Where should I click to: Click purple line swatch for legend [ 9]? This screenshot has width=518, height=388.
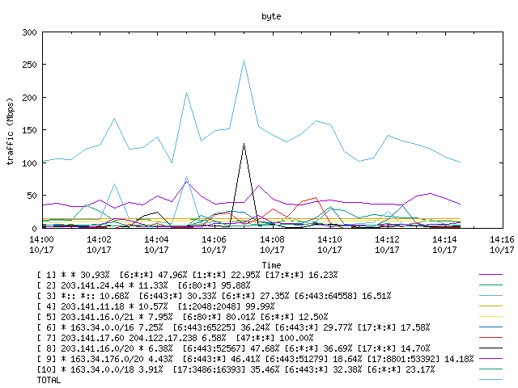[x=490, y=359]
